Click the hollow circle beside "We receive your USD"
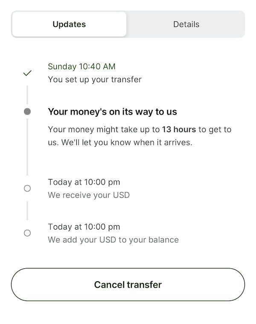This screenshot has height=324, width=256. [x=27, y=188]
